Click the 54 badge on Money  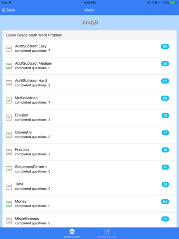(165, 202)
